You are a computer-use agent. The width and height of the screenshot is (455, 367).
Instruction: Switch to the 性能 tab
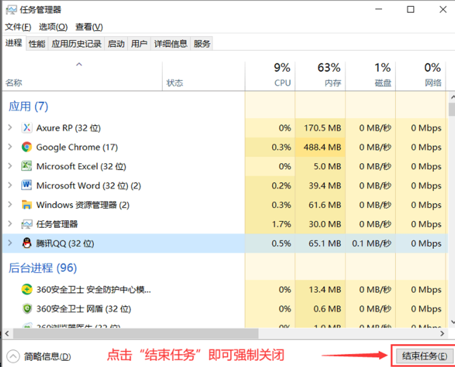(x=37, y=44)
